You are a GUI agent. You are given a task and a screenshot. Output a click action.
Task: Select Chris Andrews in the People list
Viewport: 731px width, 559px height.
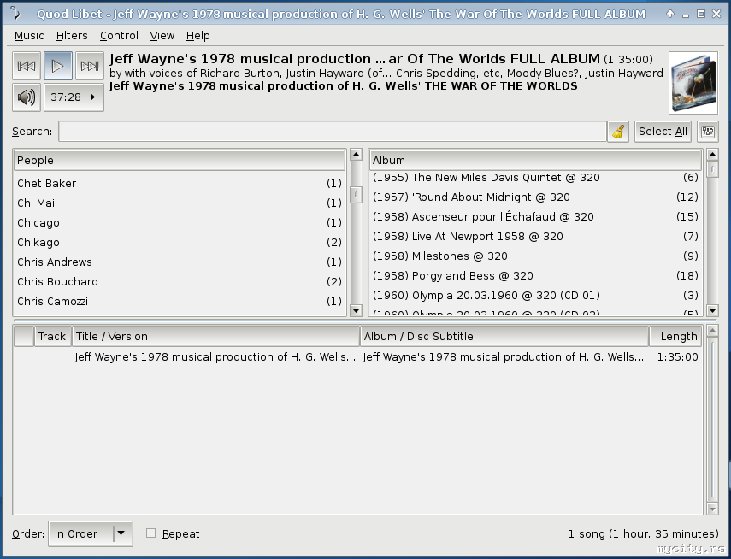click(180, 262)
